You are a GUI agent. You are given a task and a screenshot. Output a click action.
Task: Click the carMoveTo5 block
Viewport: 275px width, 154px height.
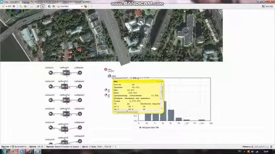pyautogui.click(x=64, y=142)
